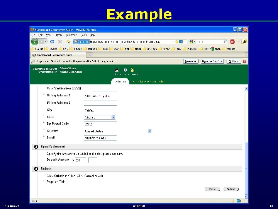Click Never for This Site button

coord(212,61)
